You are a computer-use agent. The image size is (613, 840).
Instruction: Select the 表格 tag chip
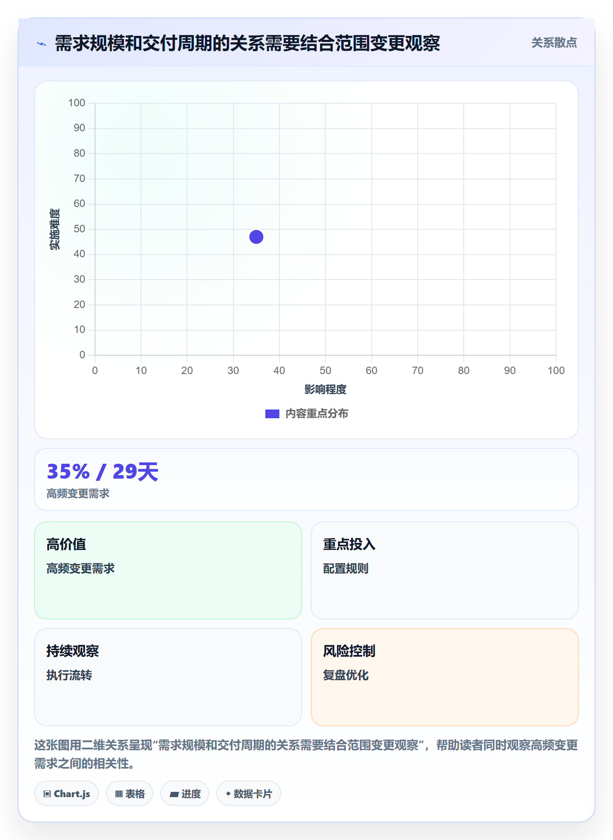(x=130, y=793)
